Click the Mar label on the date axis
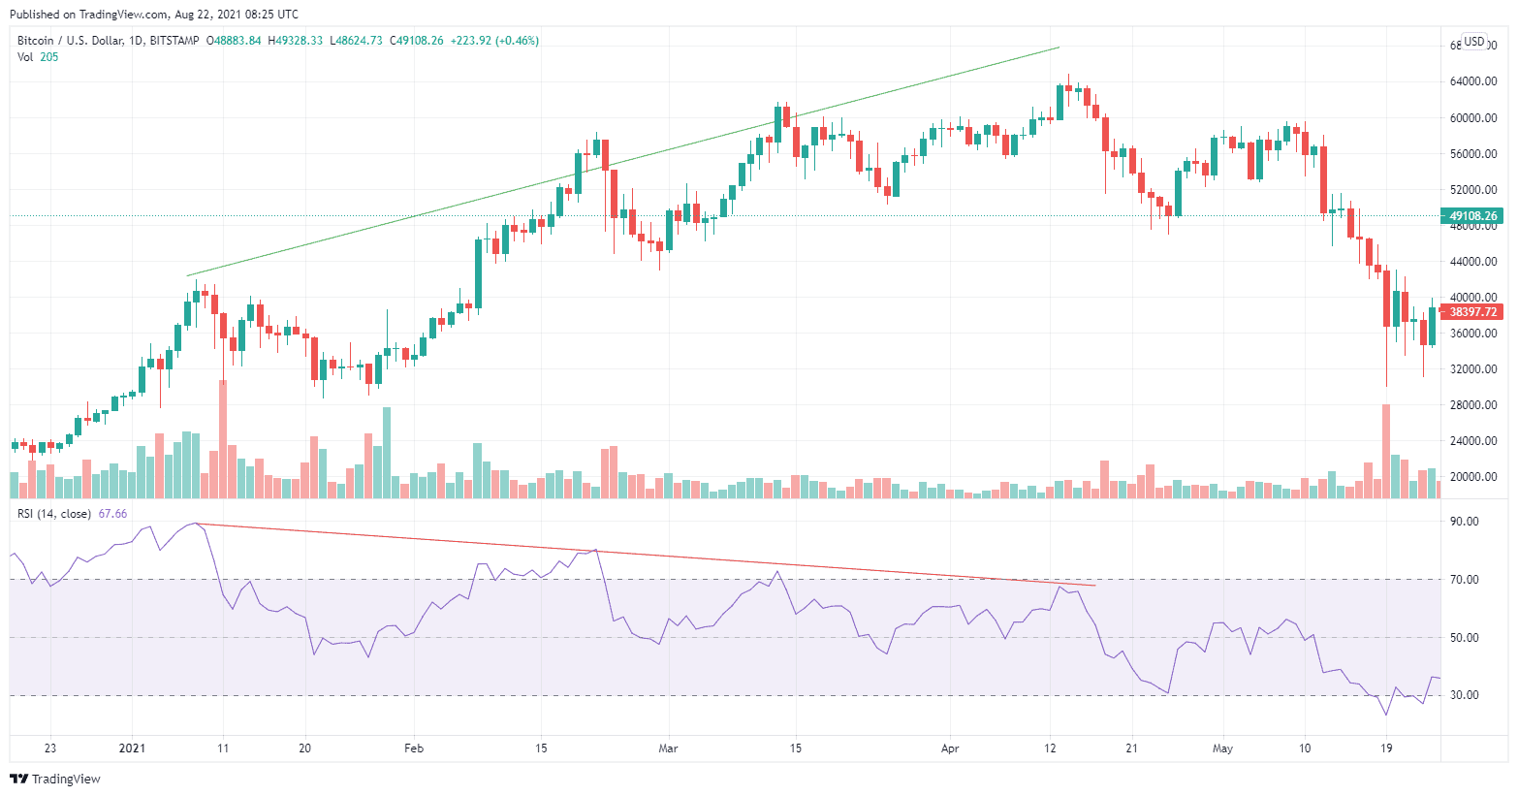 [x=668, y=748]
